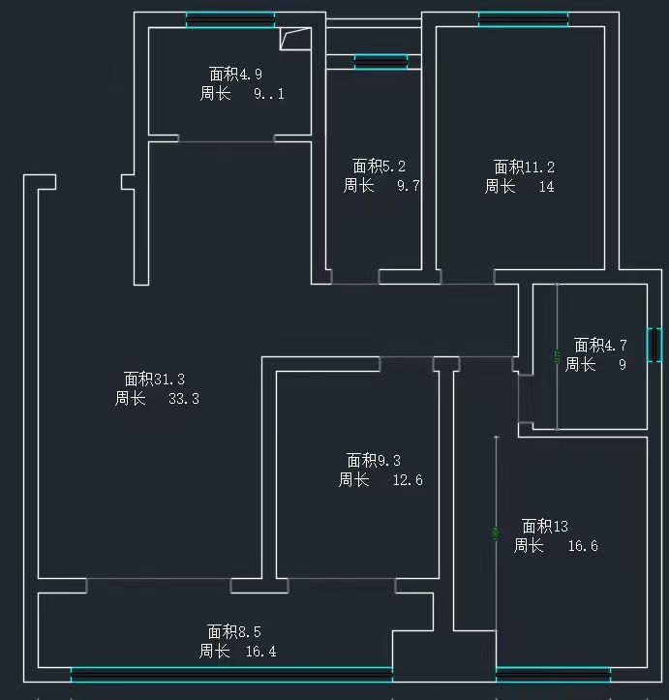Click the flue symbol in the 4.9 room corner
Image resolution: width=669 pixels, height=700 pixels.
point(295,39)
